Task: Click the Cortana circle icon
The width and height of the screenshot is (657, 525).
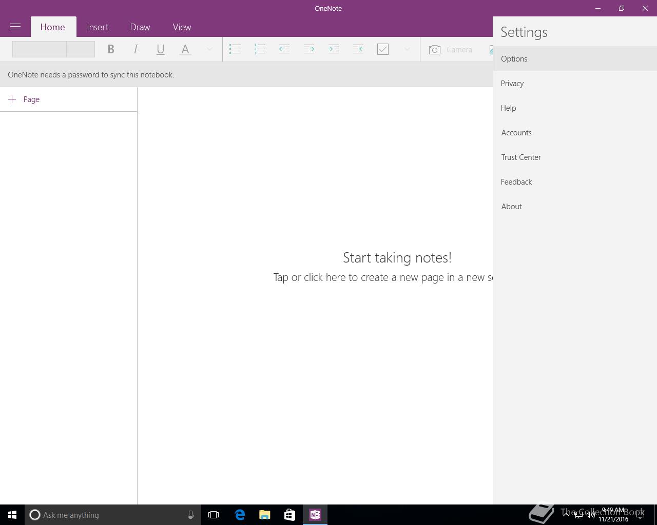Action: pos(34,515)
